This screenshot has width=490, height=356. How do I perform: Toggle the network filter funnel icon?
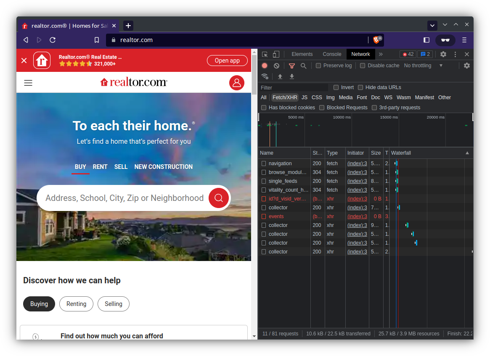[291, 66]
